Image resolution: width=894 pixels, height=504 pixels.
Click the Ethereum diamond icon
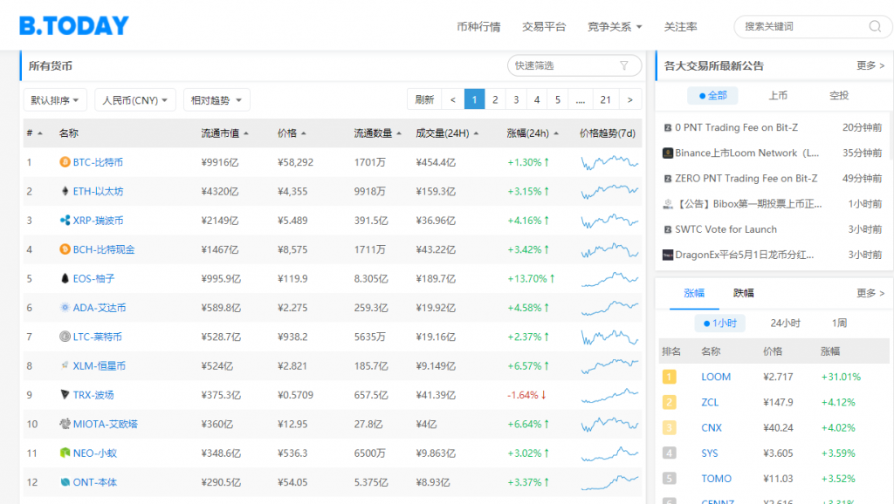tap(65, 191)
